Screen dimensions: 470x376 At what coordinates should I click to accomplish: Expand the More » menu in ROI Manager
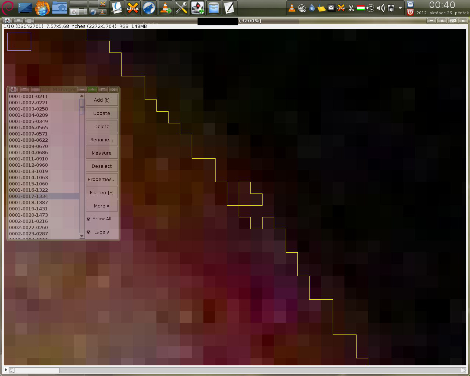pos(102,206)
